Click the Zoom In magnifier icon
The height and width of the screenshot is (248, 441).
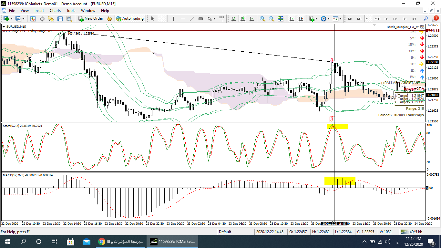(x=262, y=19)
